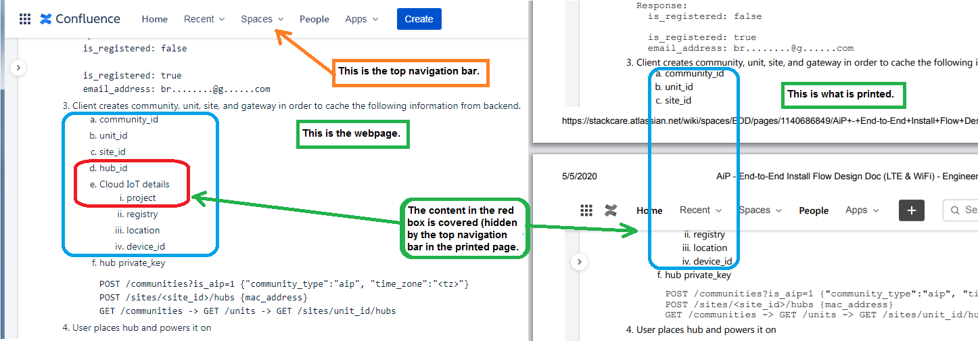Open the app switcher grid in the webpage header
The width and height of the screenshot is (978, 341).
tap(25, 19)
